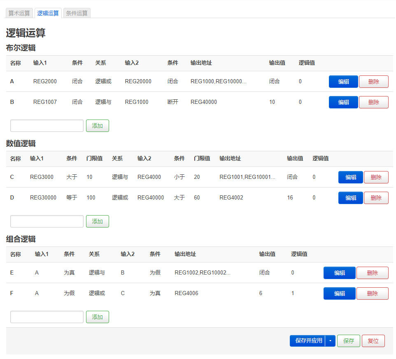Screen dimensions: 396x359
Task: Delete combination logic row F
Action: point(372,293)
